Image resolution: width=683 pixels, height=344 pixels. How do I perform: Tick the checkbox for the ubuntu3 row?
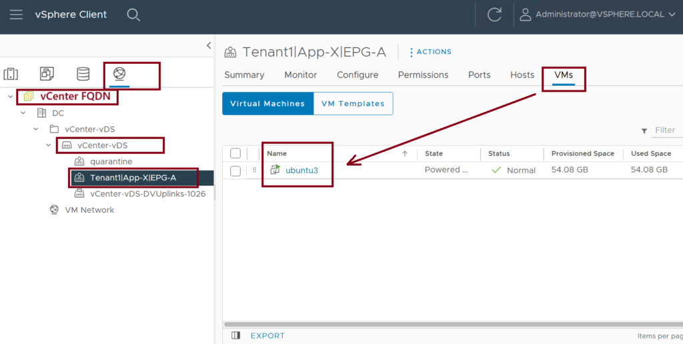pyautogui.click(x=235, y=171)
